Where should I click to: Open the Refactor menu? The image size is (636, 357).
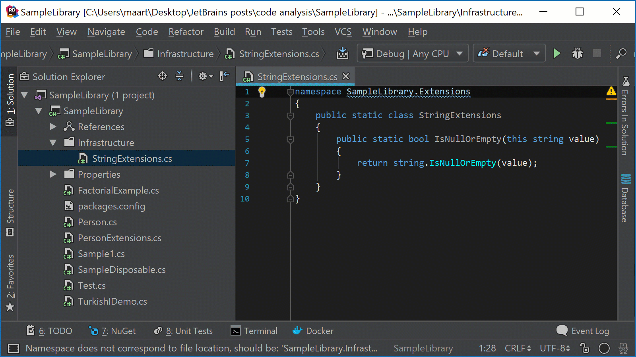[186, 32]
